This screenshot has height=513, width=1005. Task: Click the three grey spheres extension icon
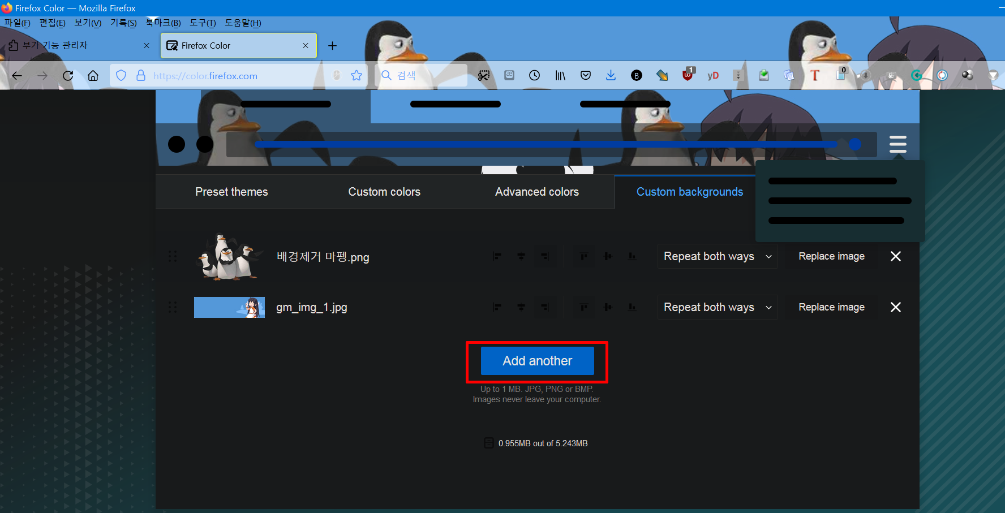coord(968,76)
